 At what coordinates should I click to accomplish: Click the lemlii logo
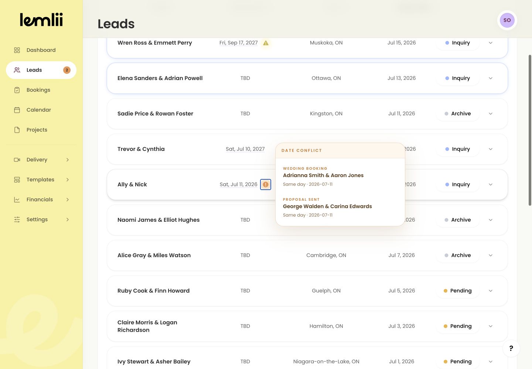[41, 20]
